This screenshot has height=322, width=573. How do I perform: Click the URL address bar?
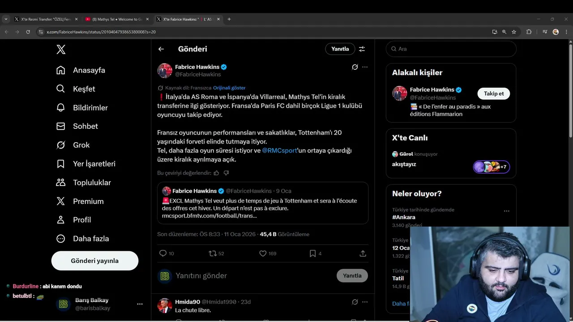(264, 32)
